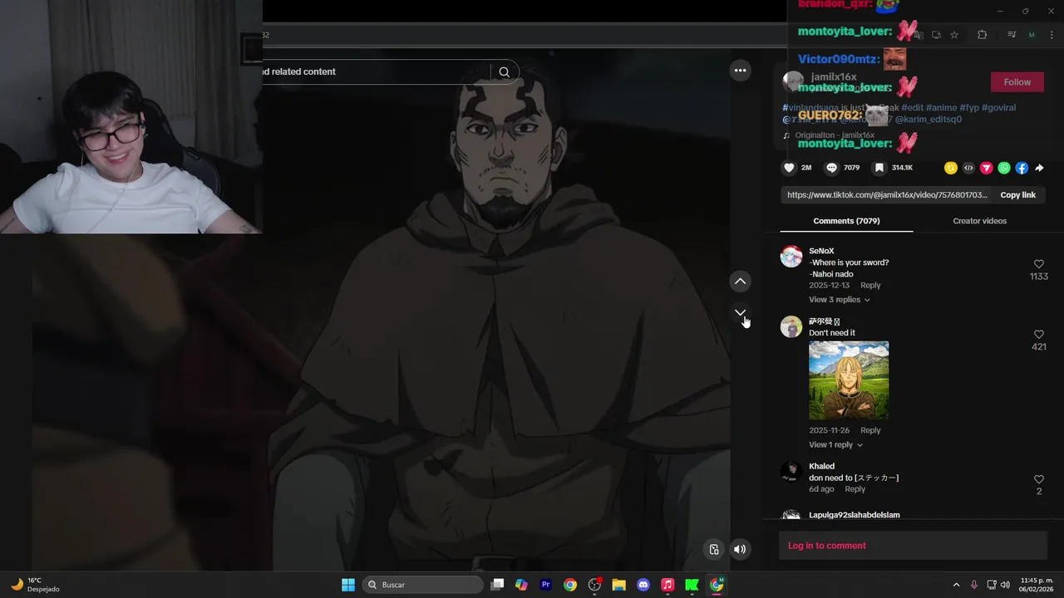Get embed code with the embed icon
1064x598 pixels.
pyautogui.click(x=968, y=168)
